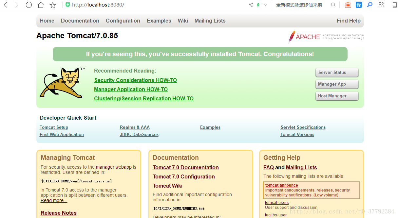Bookmark page with the star icon

point(53,5)
